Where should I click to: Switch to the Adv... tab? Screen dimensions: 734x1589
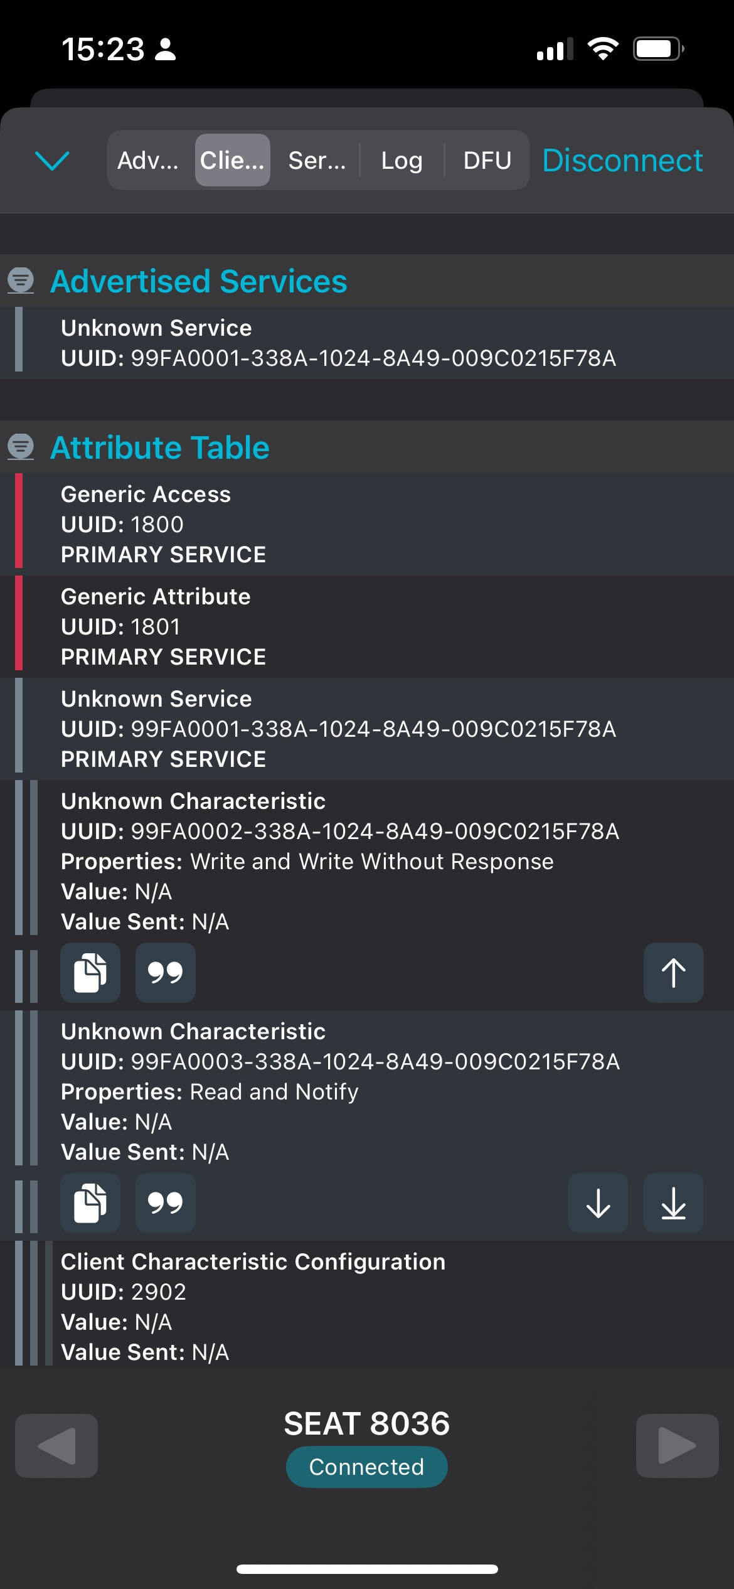click(x=148, y=160)
